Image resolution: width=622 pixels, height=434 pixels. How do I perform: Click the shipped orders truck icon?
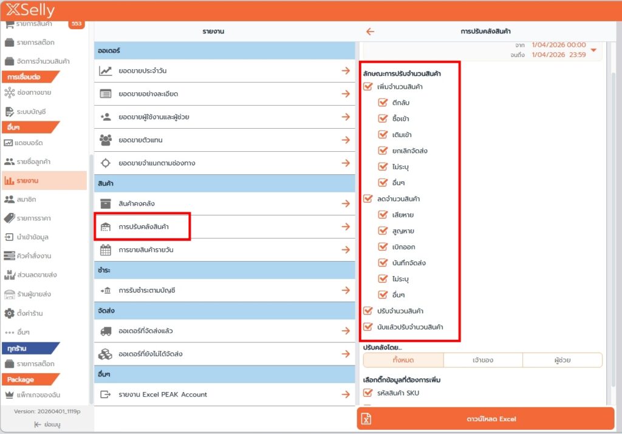pos(106,331)
